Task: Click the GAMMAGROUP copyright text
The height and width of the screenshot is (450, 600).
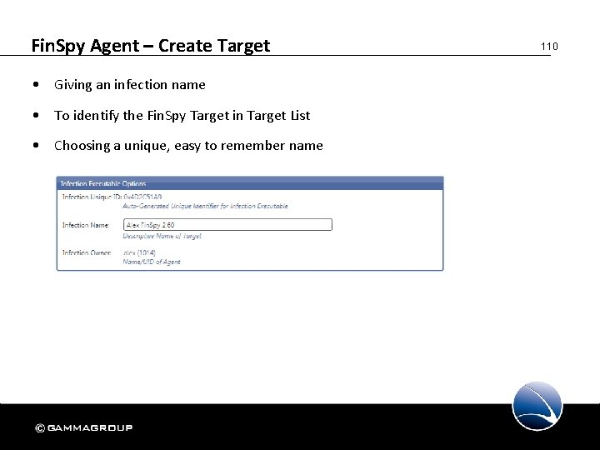Action: [84, 427]
